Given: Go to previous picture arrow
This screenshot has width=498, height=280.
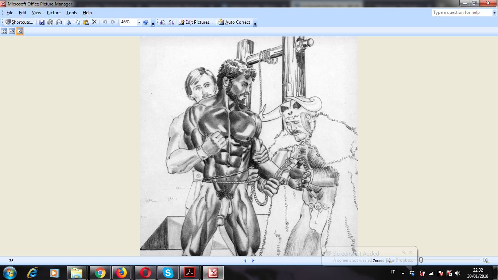Looking at the screenshot, I should (x=245, y=261).
